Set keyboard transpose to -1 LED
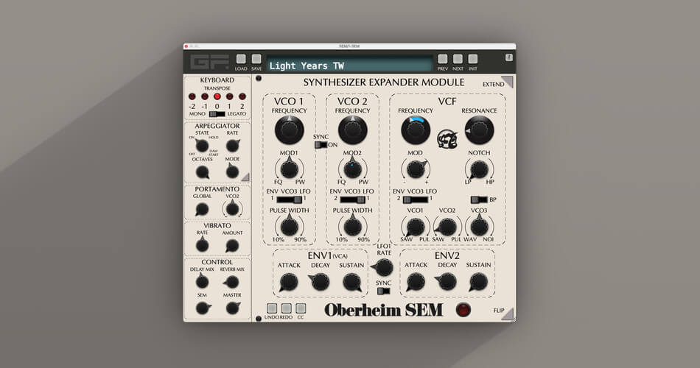The height and width of the screenshot is (368, 700). click(204, 96)
